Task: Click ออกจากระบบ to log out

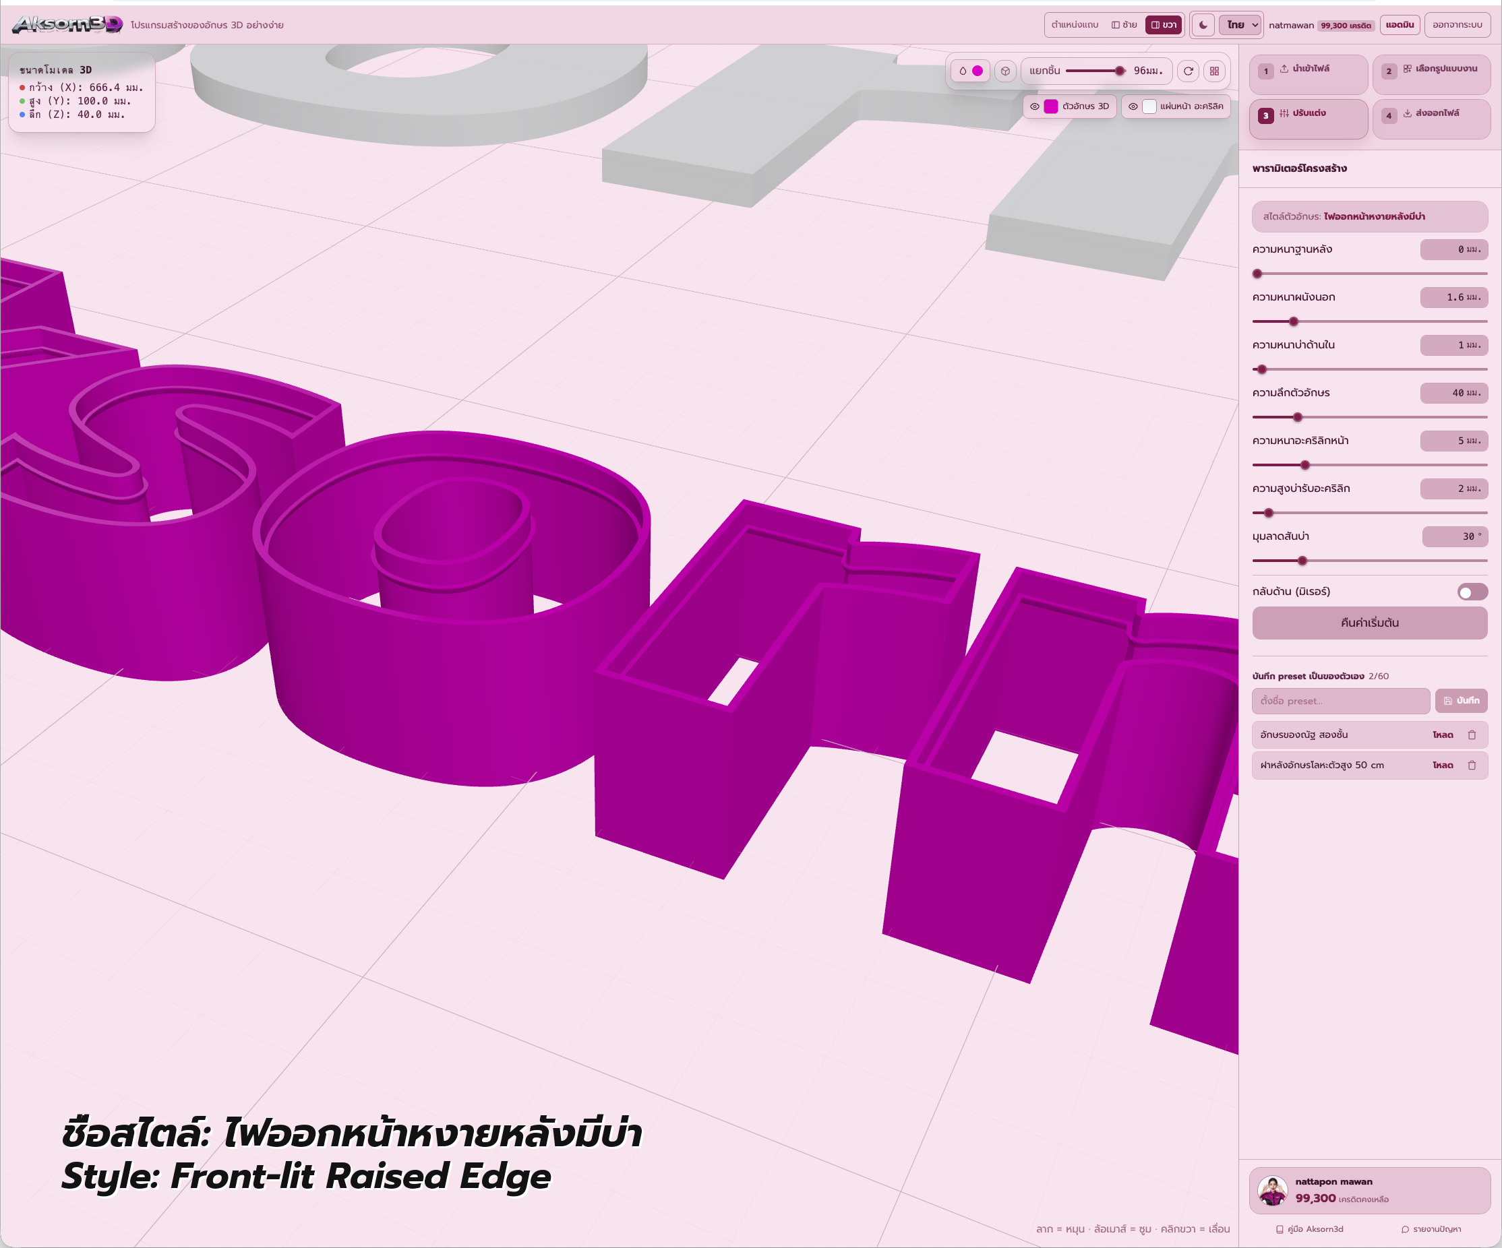Action: tap(1457, 24)
